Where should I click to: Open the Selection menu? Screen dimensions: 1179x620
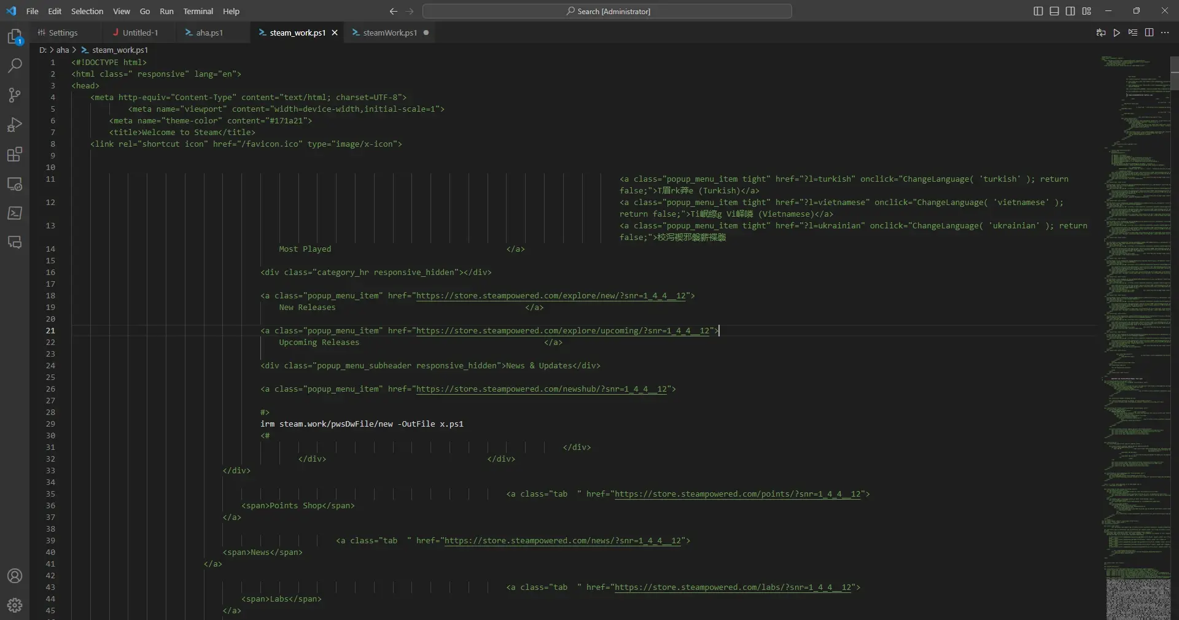click(87, 11)
